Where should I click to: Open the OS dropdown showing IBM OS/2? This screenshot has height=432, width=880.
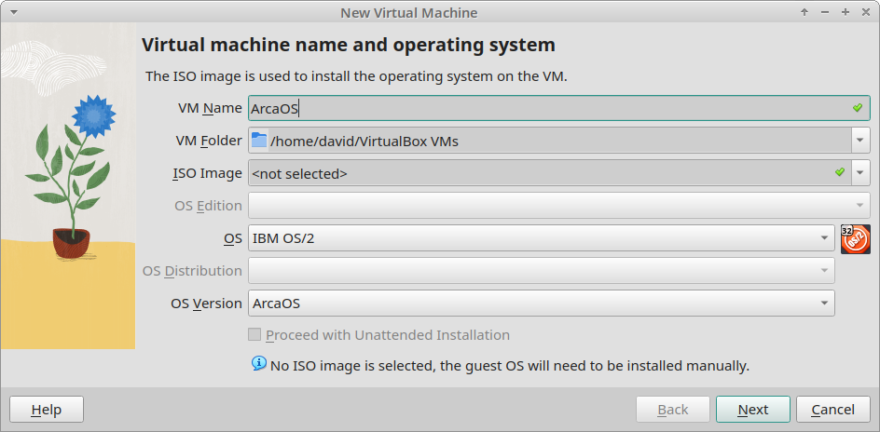coord(542,238)
